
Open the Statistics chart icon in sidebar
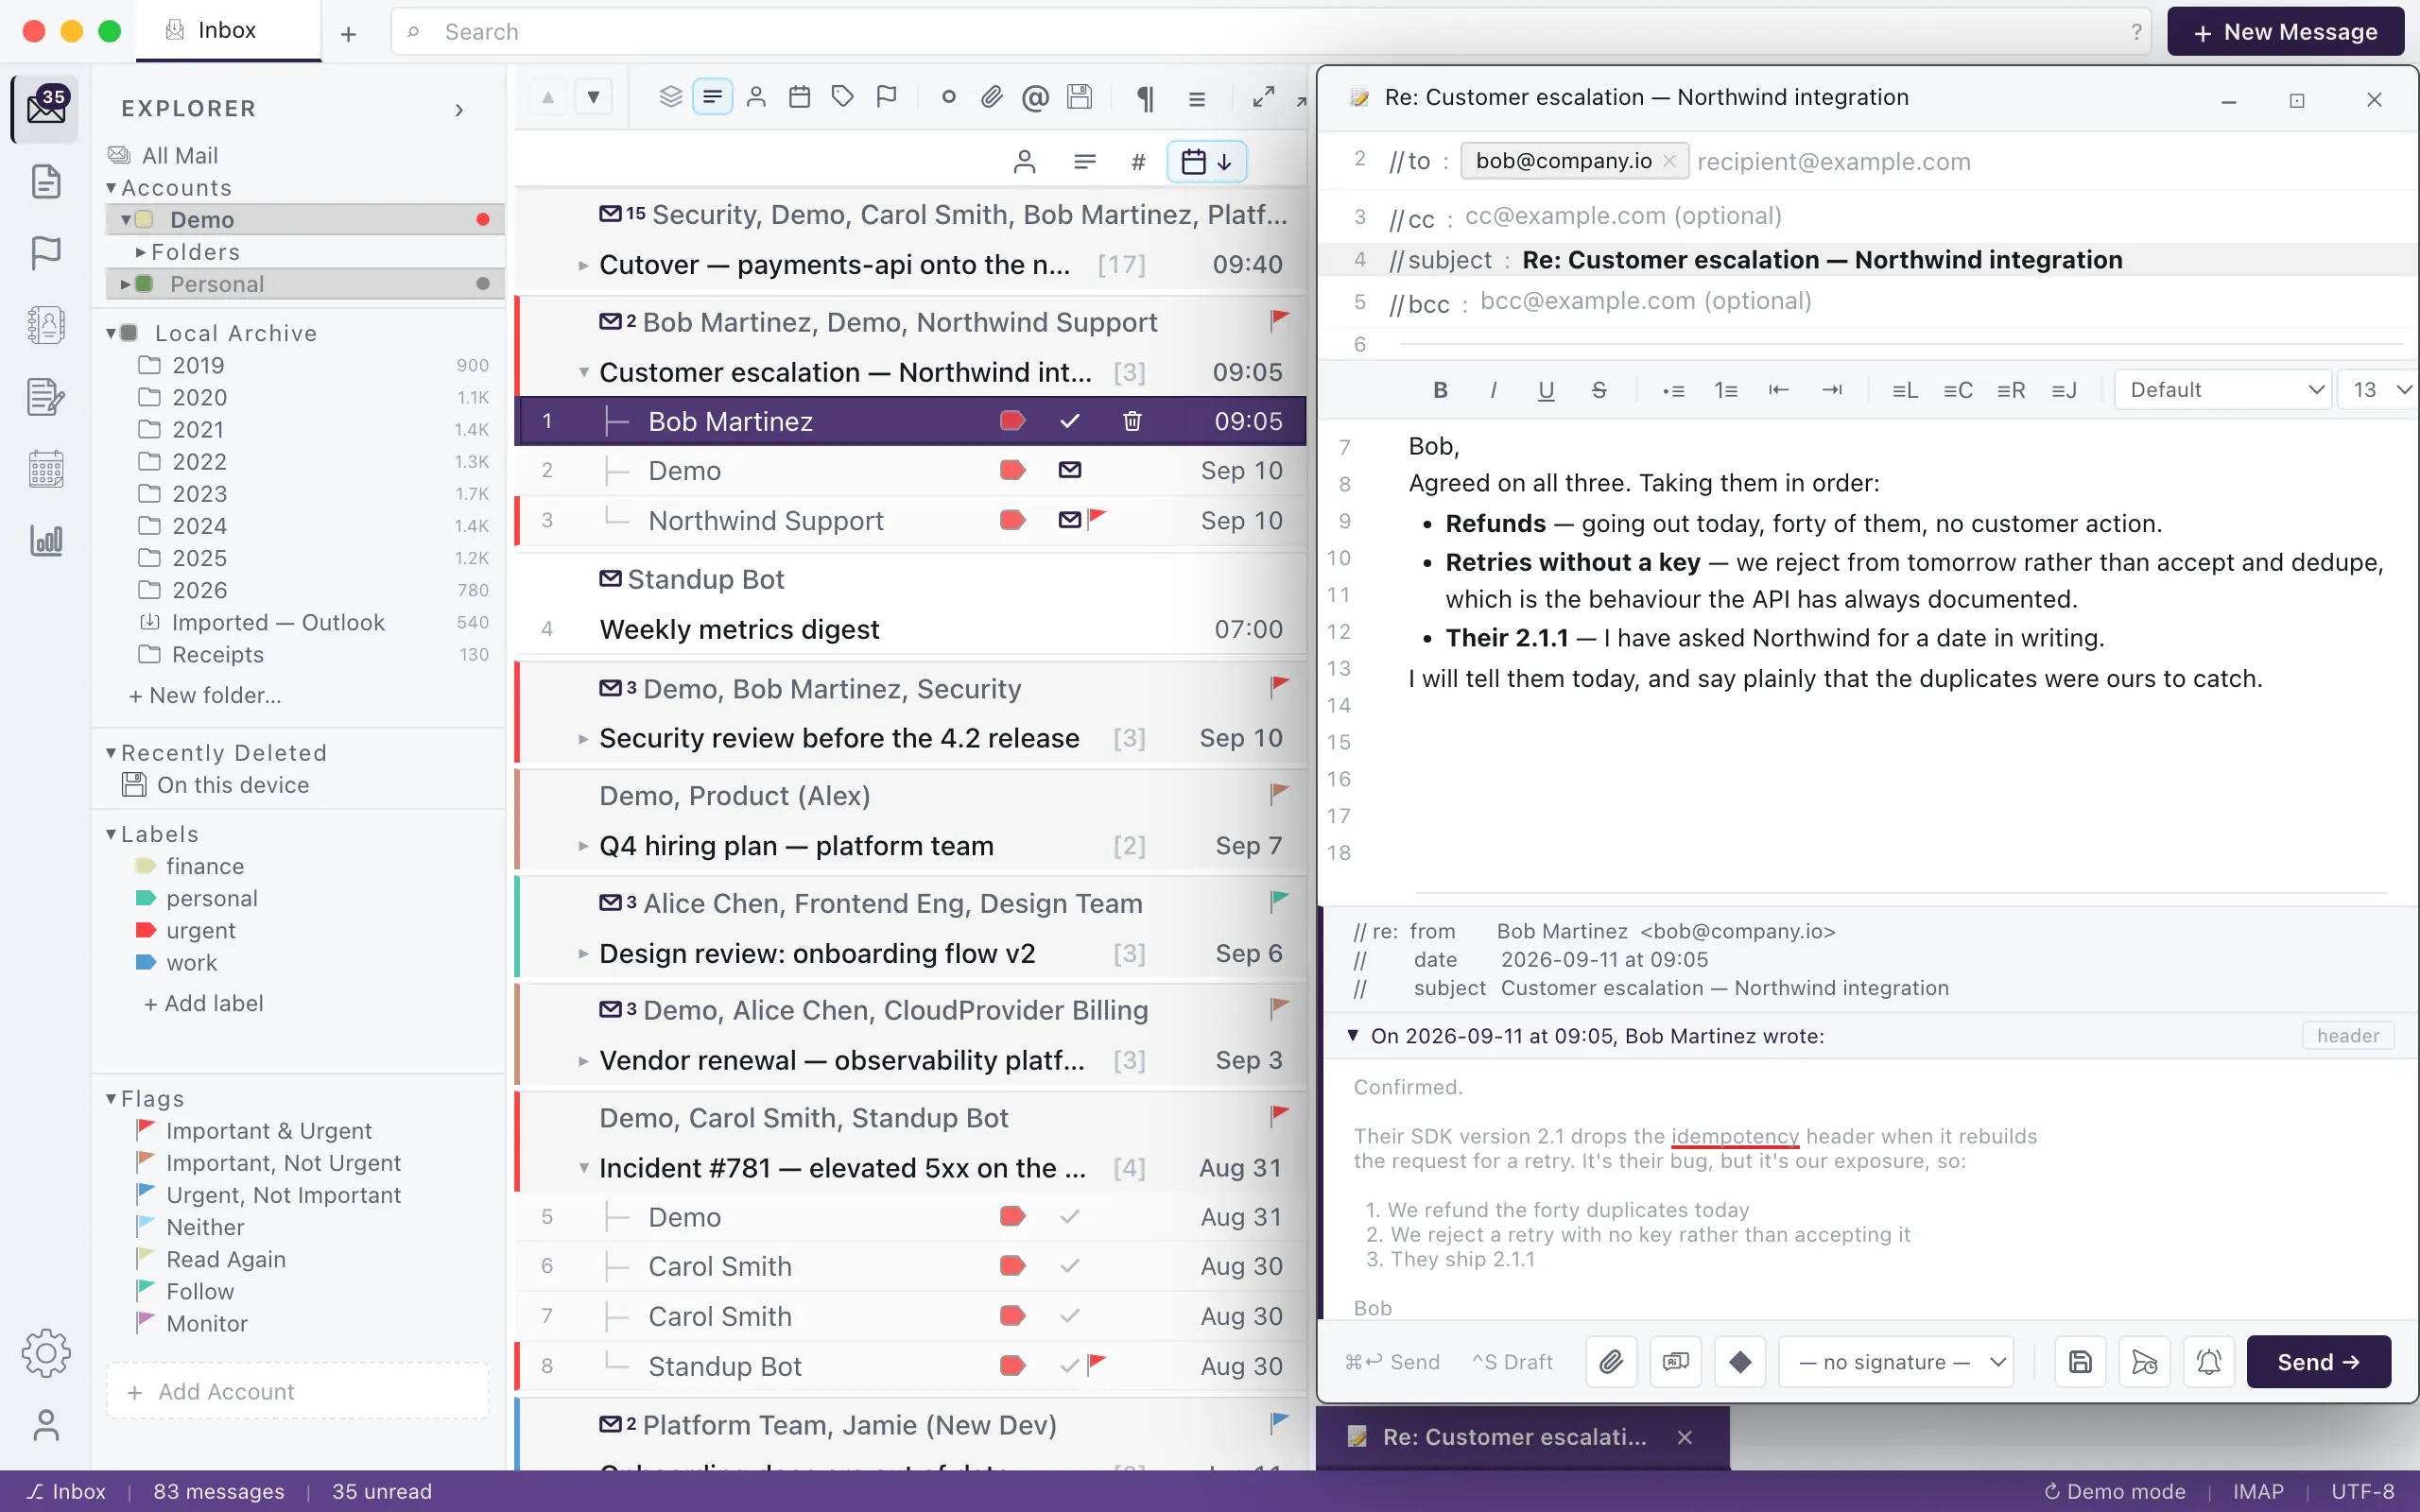pos(46,540)
